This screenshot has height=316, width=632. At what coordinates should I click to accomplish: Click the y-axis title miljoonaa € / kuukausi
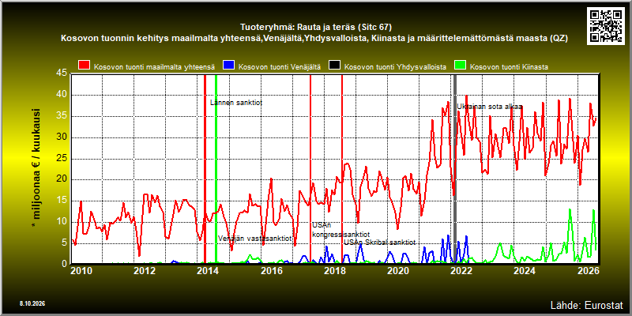coord(36,168)
